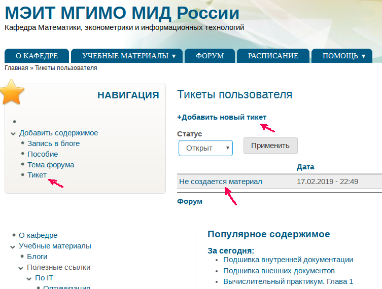Collapse the Учебные материалы chevron in bottom menu

tap(13, 247)
